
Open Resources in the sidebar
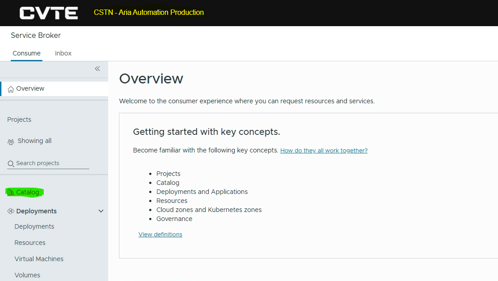(30, 243)
